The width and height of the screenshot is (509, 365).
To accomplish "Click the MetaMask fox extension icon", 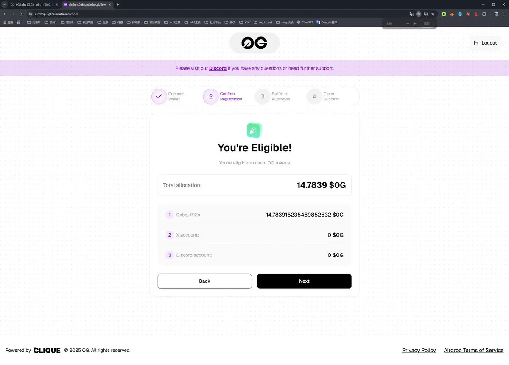I will coord(452,14).
